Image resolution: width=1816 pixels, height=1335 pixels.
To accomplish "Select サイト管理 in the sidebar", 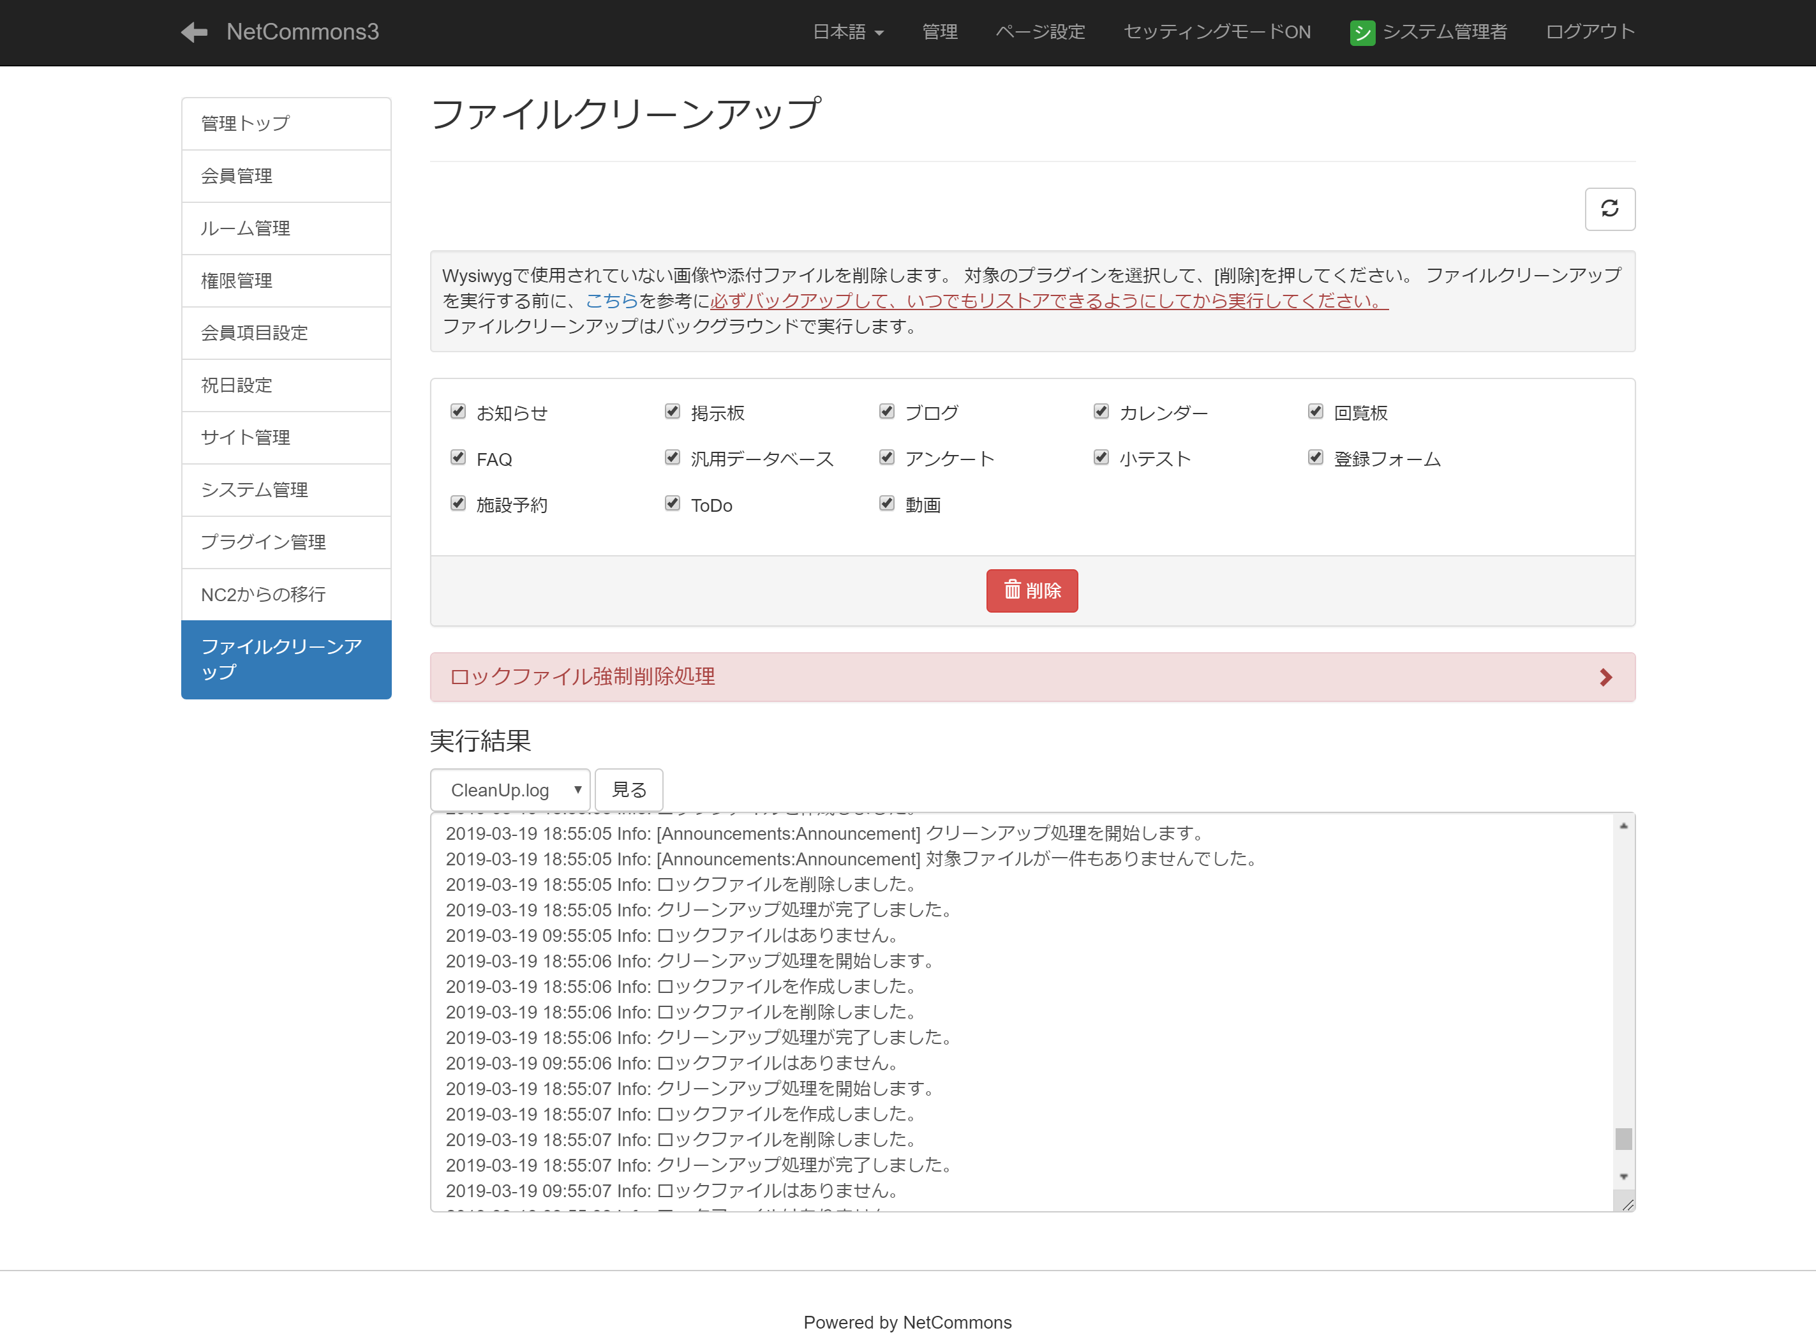I will pyautogui.click(x=286, y=437).
